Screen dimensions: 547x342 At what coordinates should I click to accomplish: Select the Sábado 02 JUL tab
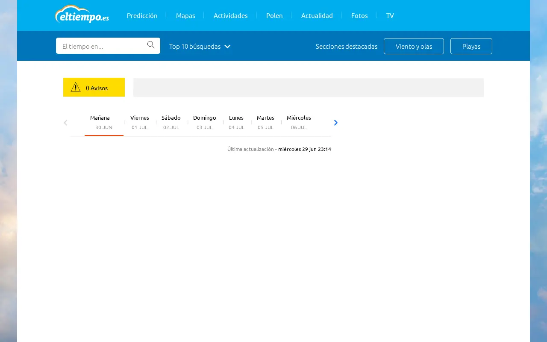coord(171,122)
